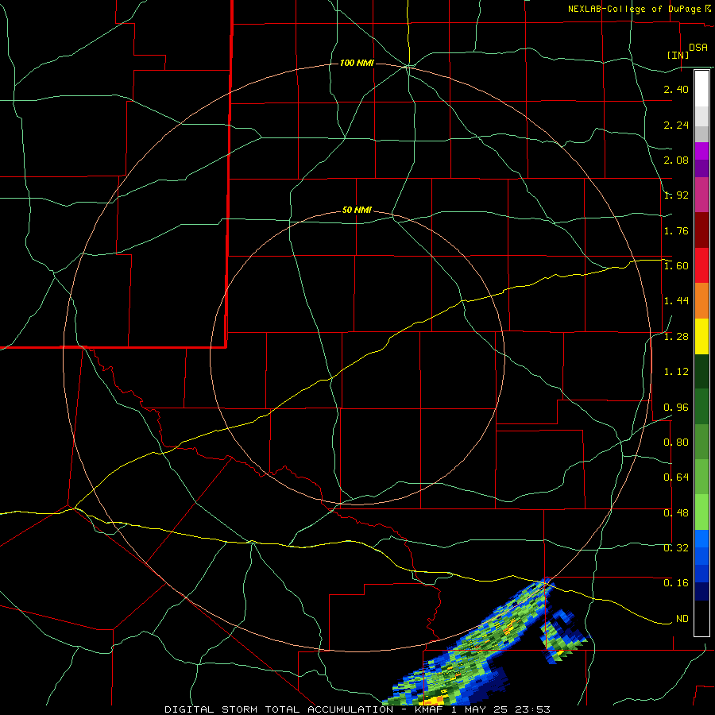Click the 23:53 time stamp
The image size is (715, 715).
[532, 709]
